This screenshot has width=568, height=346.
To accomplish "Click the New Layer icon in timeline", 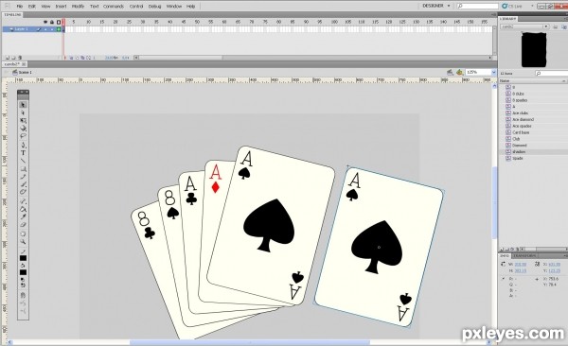I will point(8,58).
